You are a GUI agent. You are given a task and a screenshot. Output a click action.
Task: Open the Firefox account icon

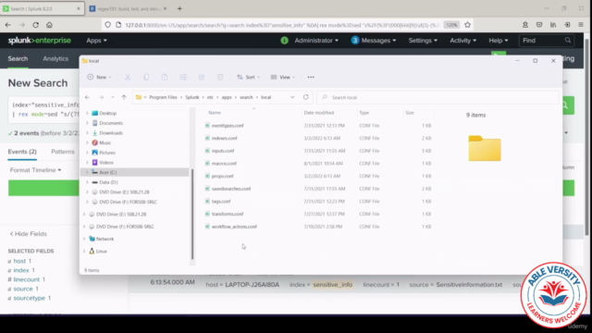click(x=525, y=25)
